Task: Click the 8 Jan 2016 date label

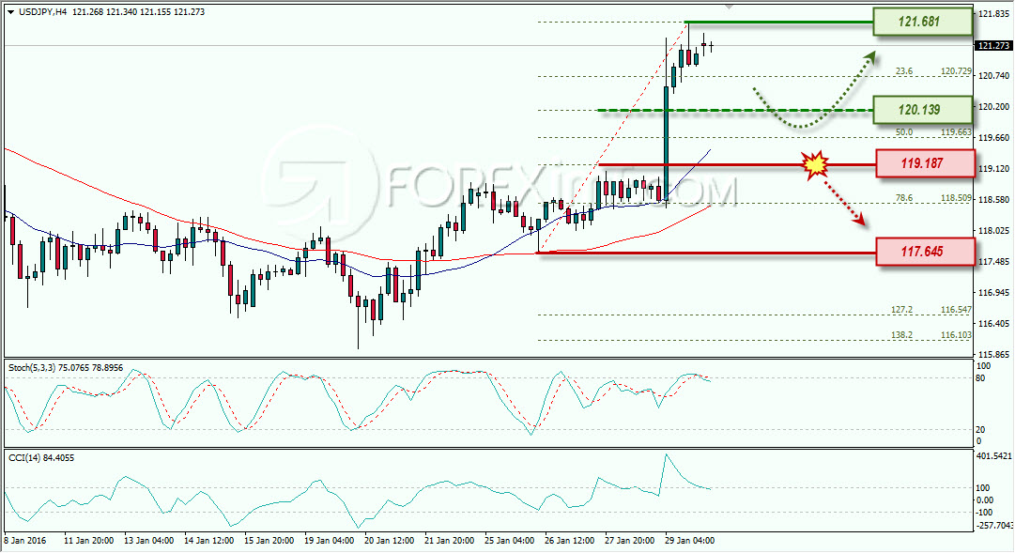Action: [x=25, y=541]
